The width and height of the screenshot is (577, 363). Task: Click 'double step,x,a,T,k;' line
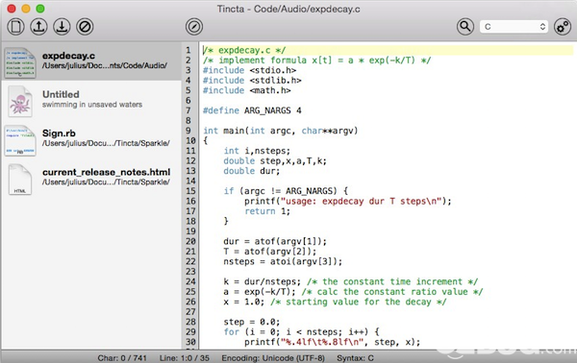[275, 160]
